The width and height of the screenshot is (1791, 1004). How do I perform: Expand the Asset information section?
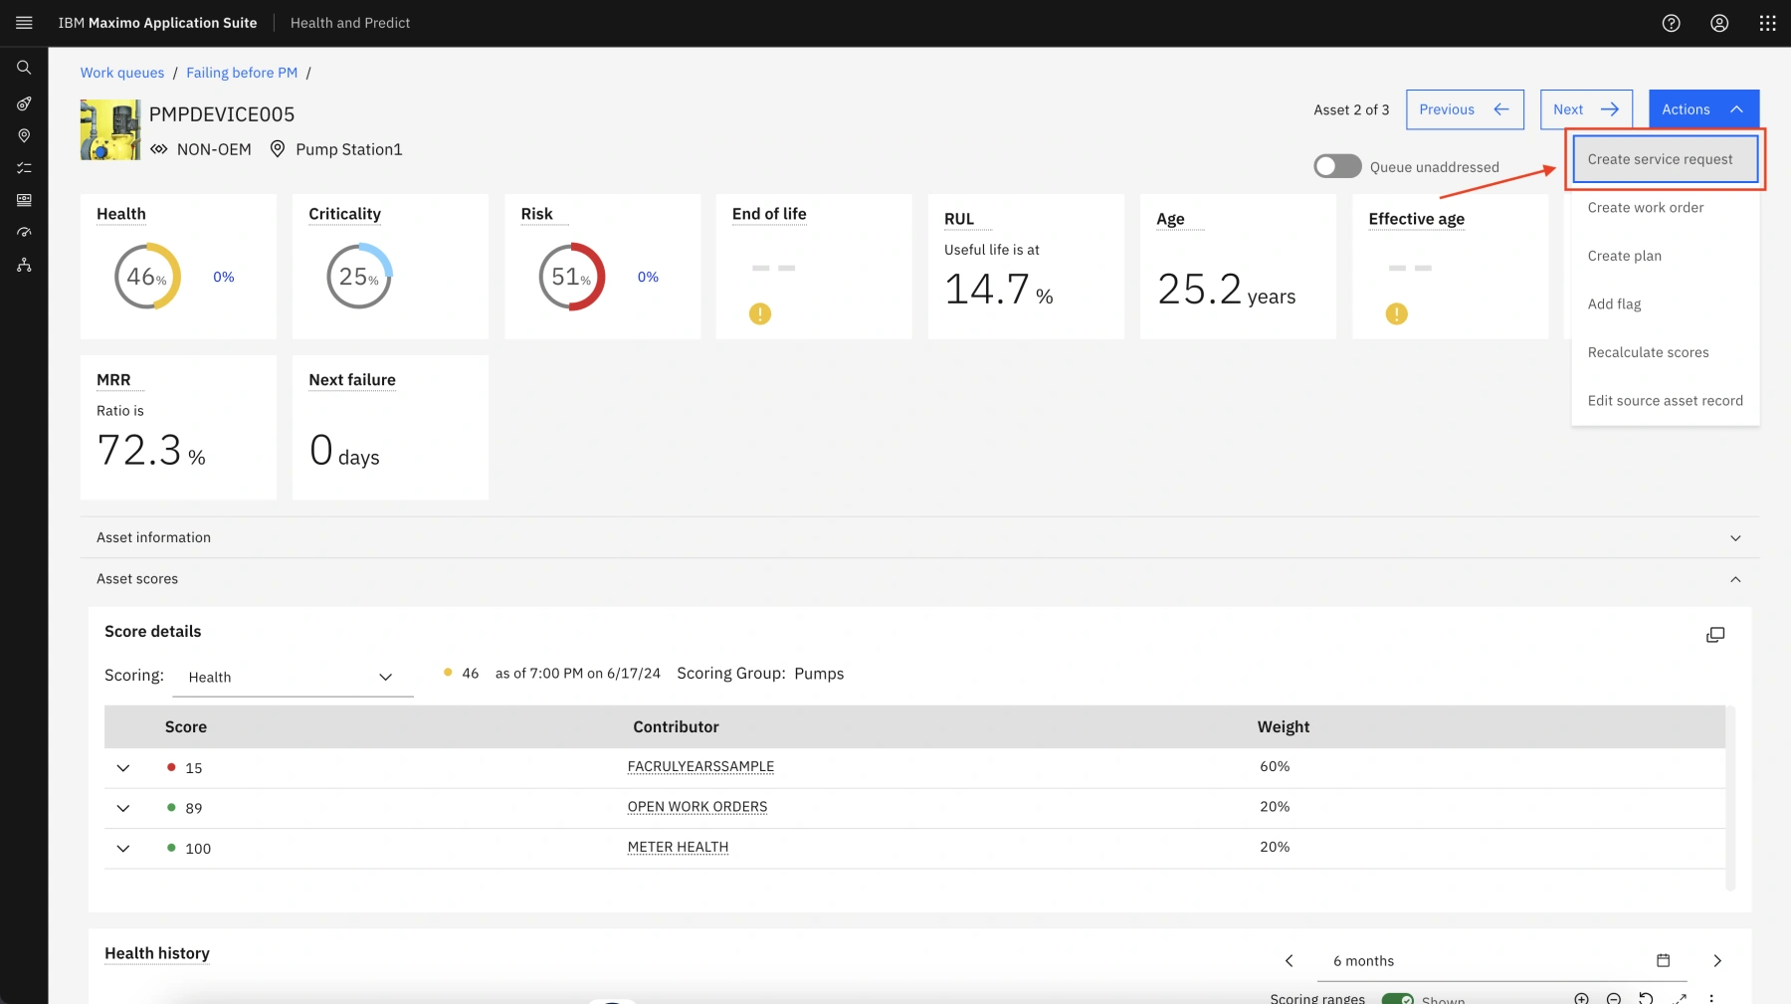pos(919,537)
